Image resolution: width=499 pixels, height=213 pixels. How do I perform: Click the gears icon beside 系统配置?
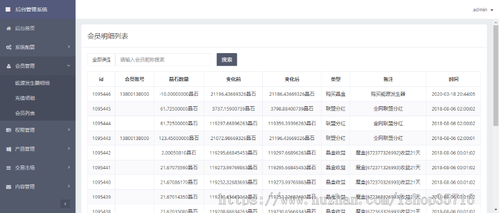(8, 47)
